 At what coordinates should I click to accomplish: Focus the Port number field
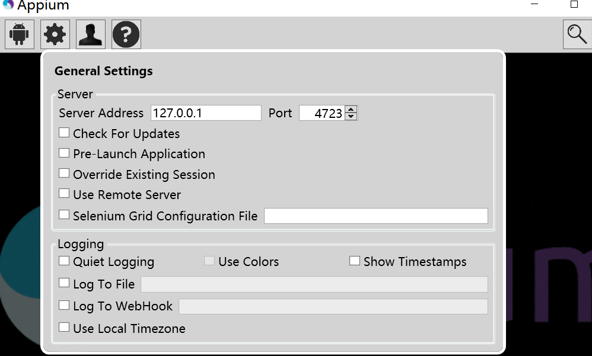pyautogui.click(x=322, y=113)
